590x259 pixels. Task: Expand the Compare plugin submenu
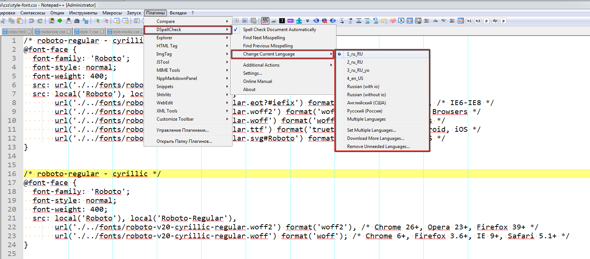click(x=165, y=21)
